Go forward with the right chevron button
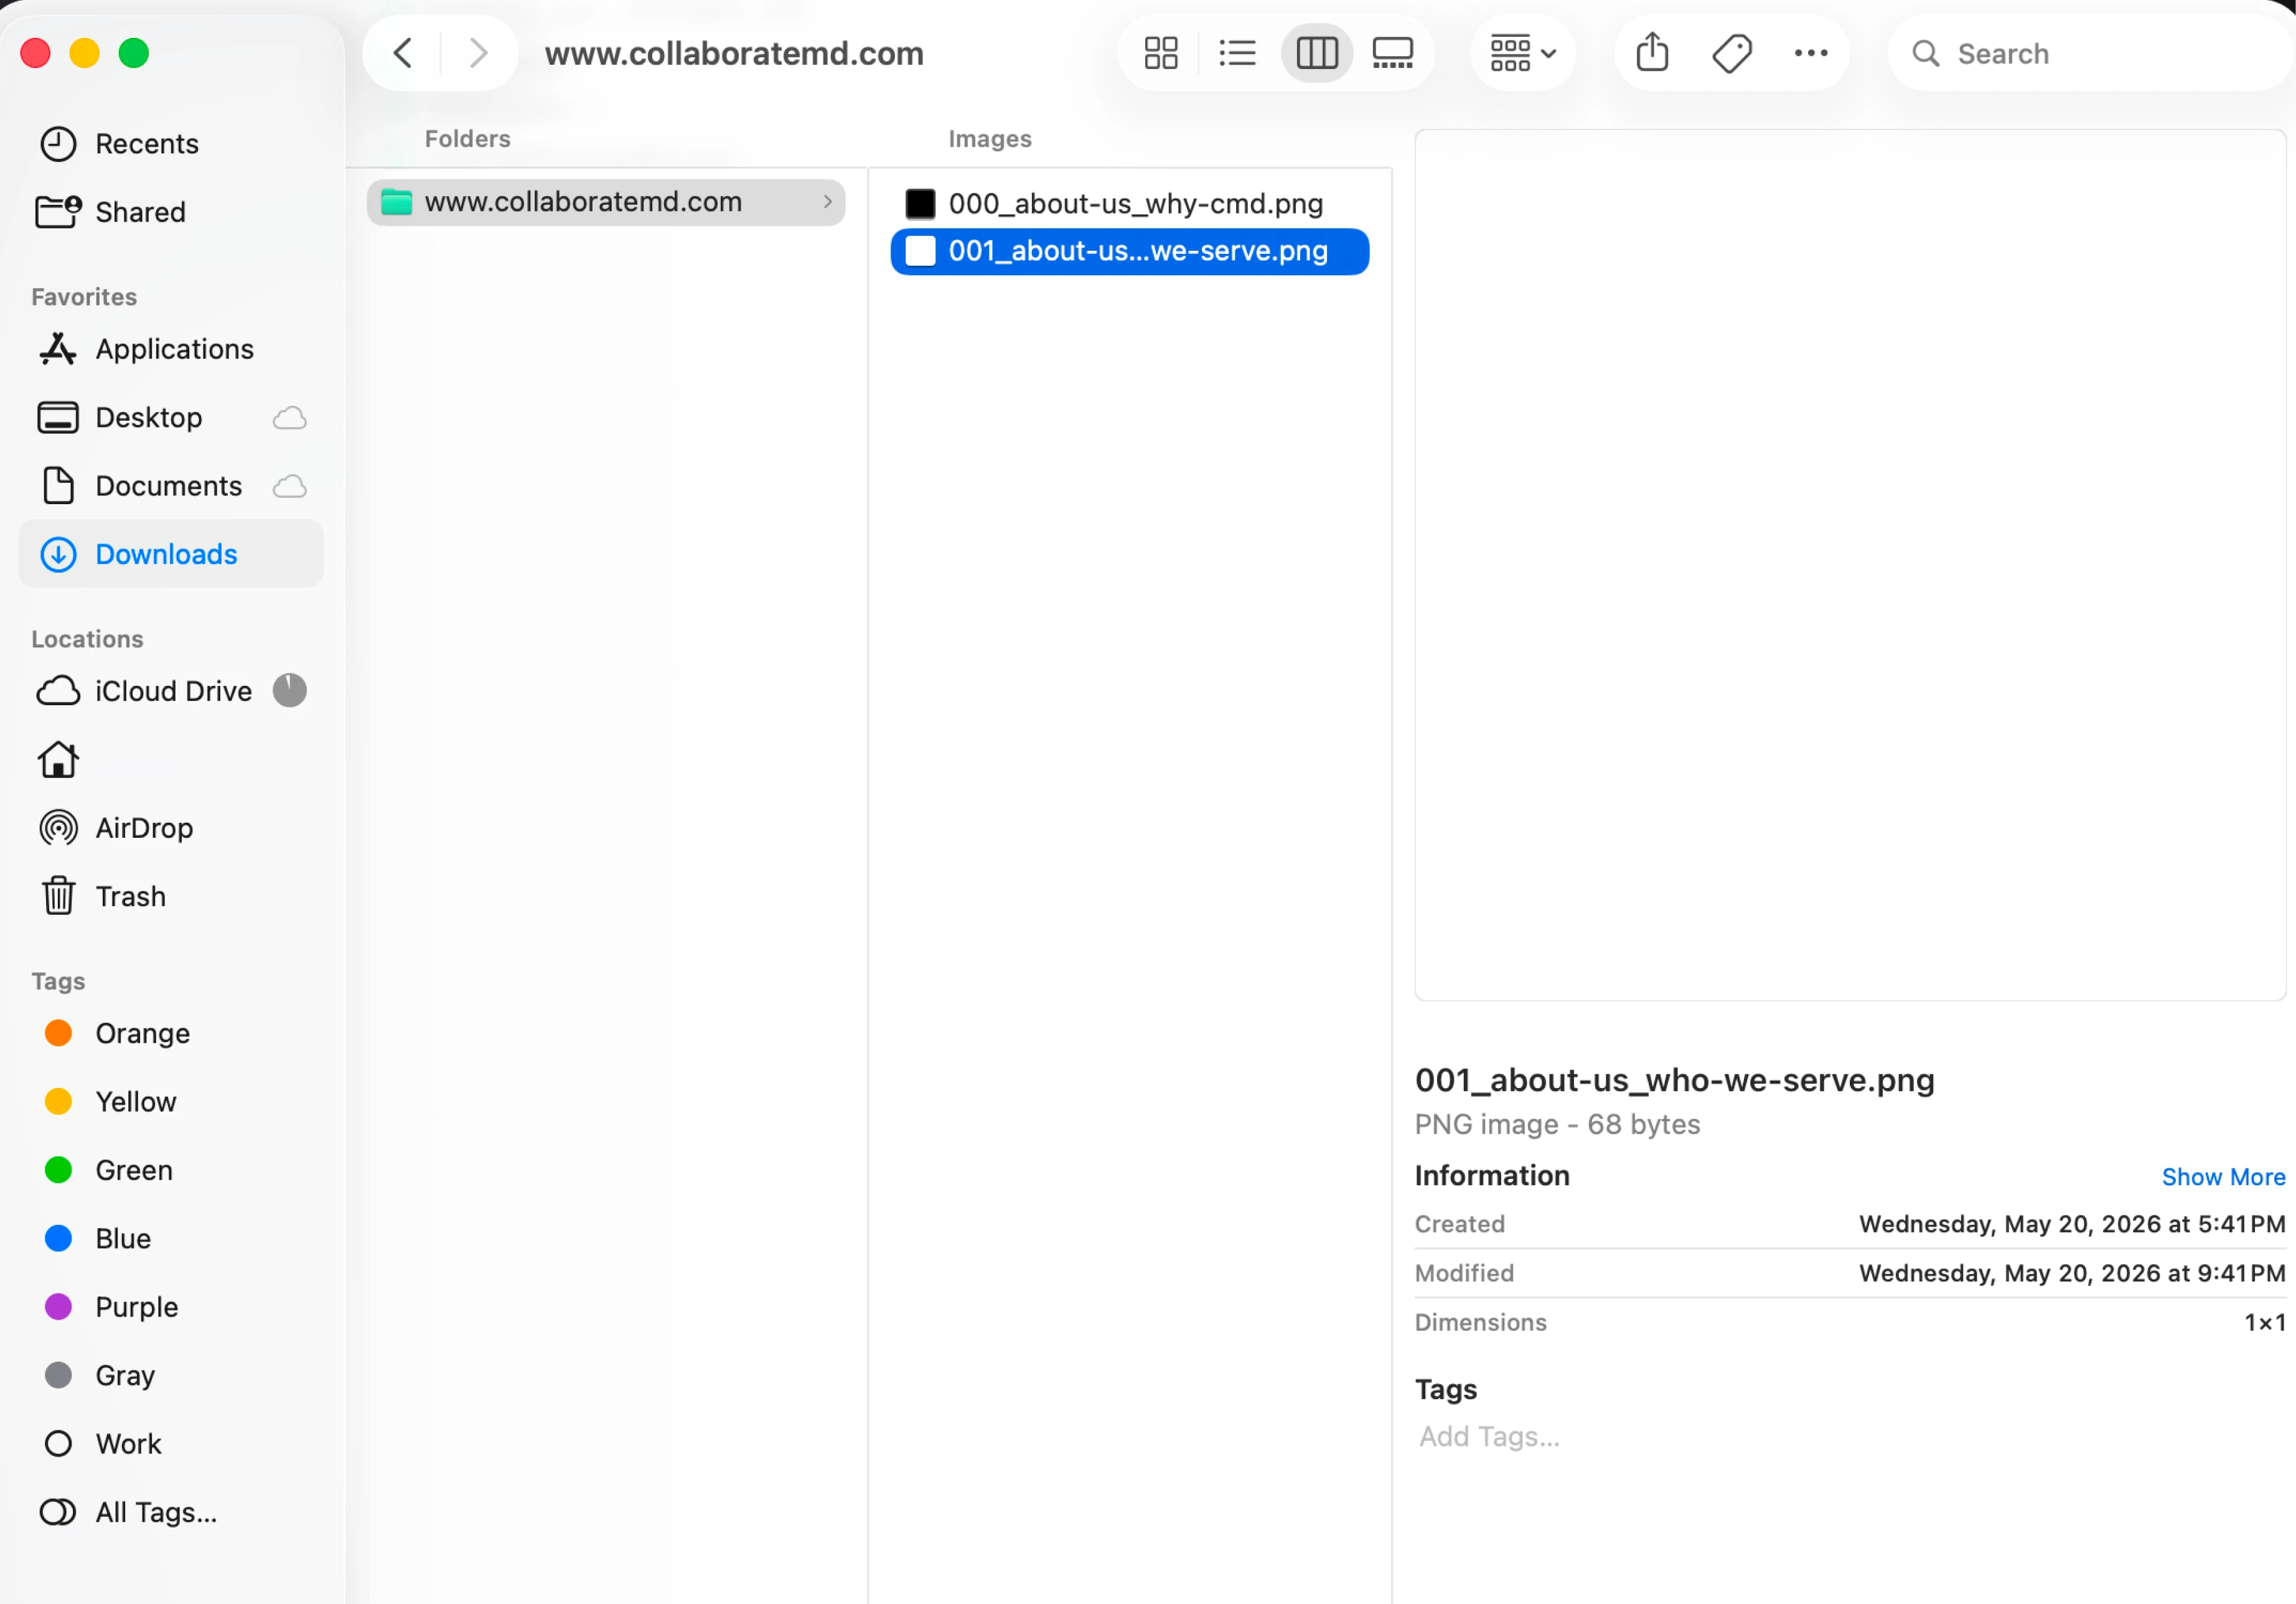Screen dimensions: 2296x1604 pyautogui.click(x=478, y=53)
